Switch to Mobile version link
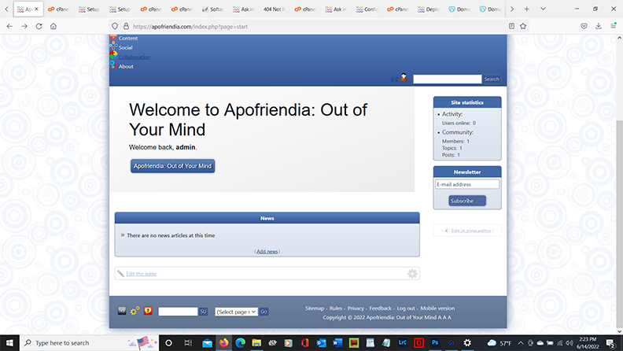Viewport: 623px width, 351px height. point(437,308)
